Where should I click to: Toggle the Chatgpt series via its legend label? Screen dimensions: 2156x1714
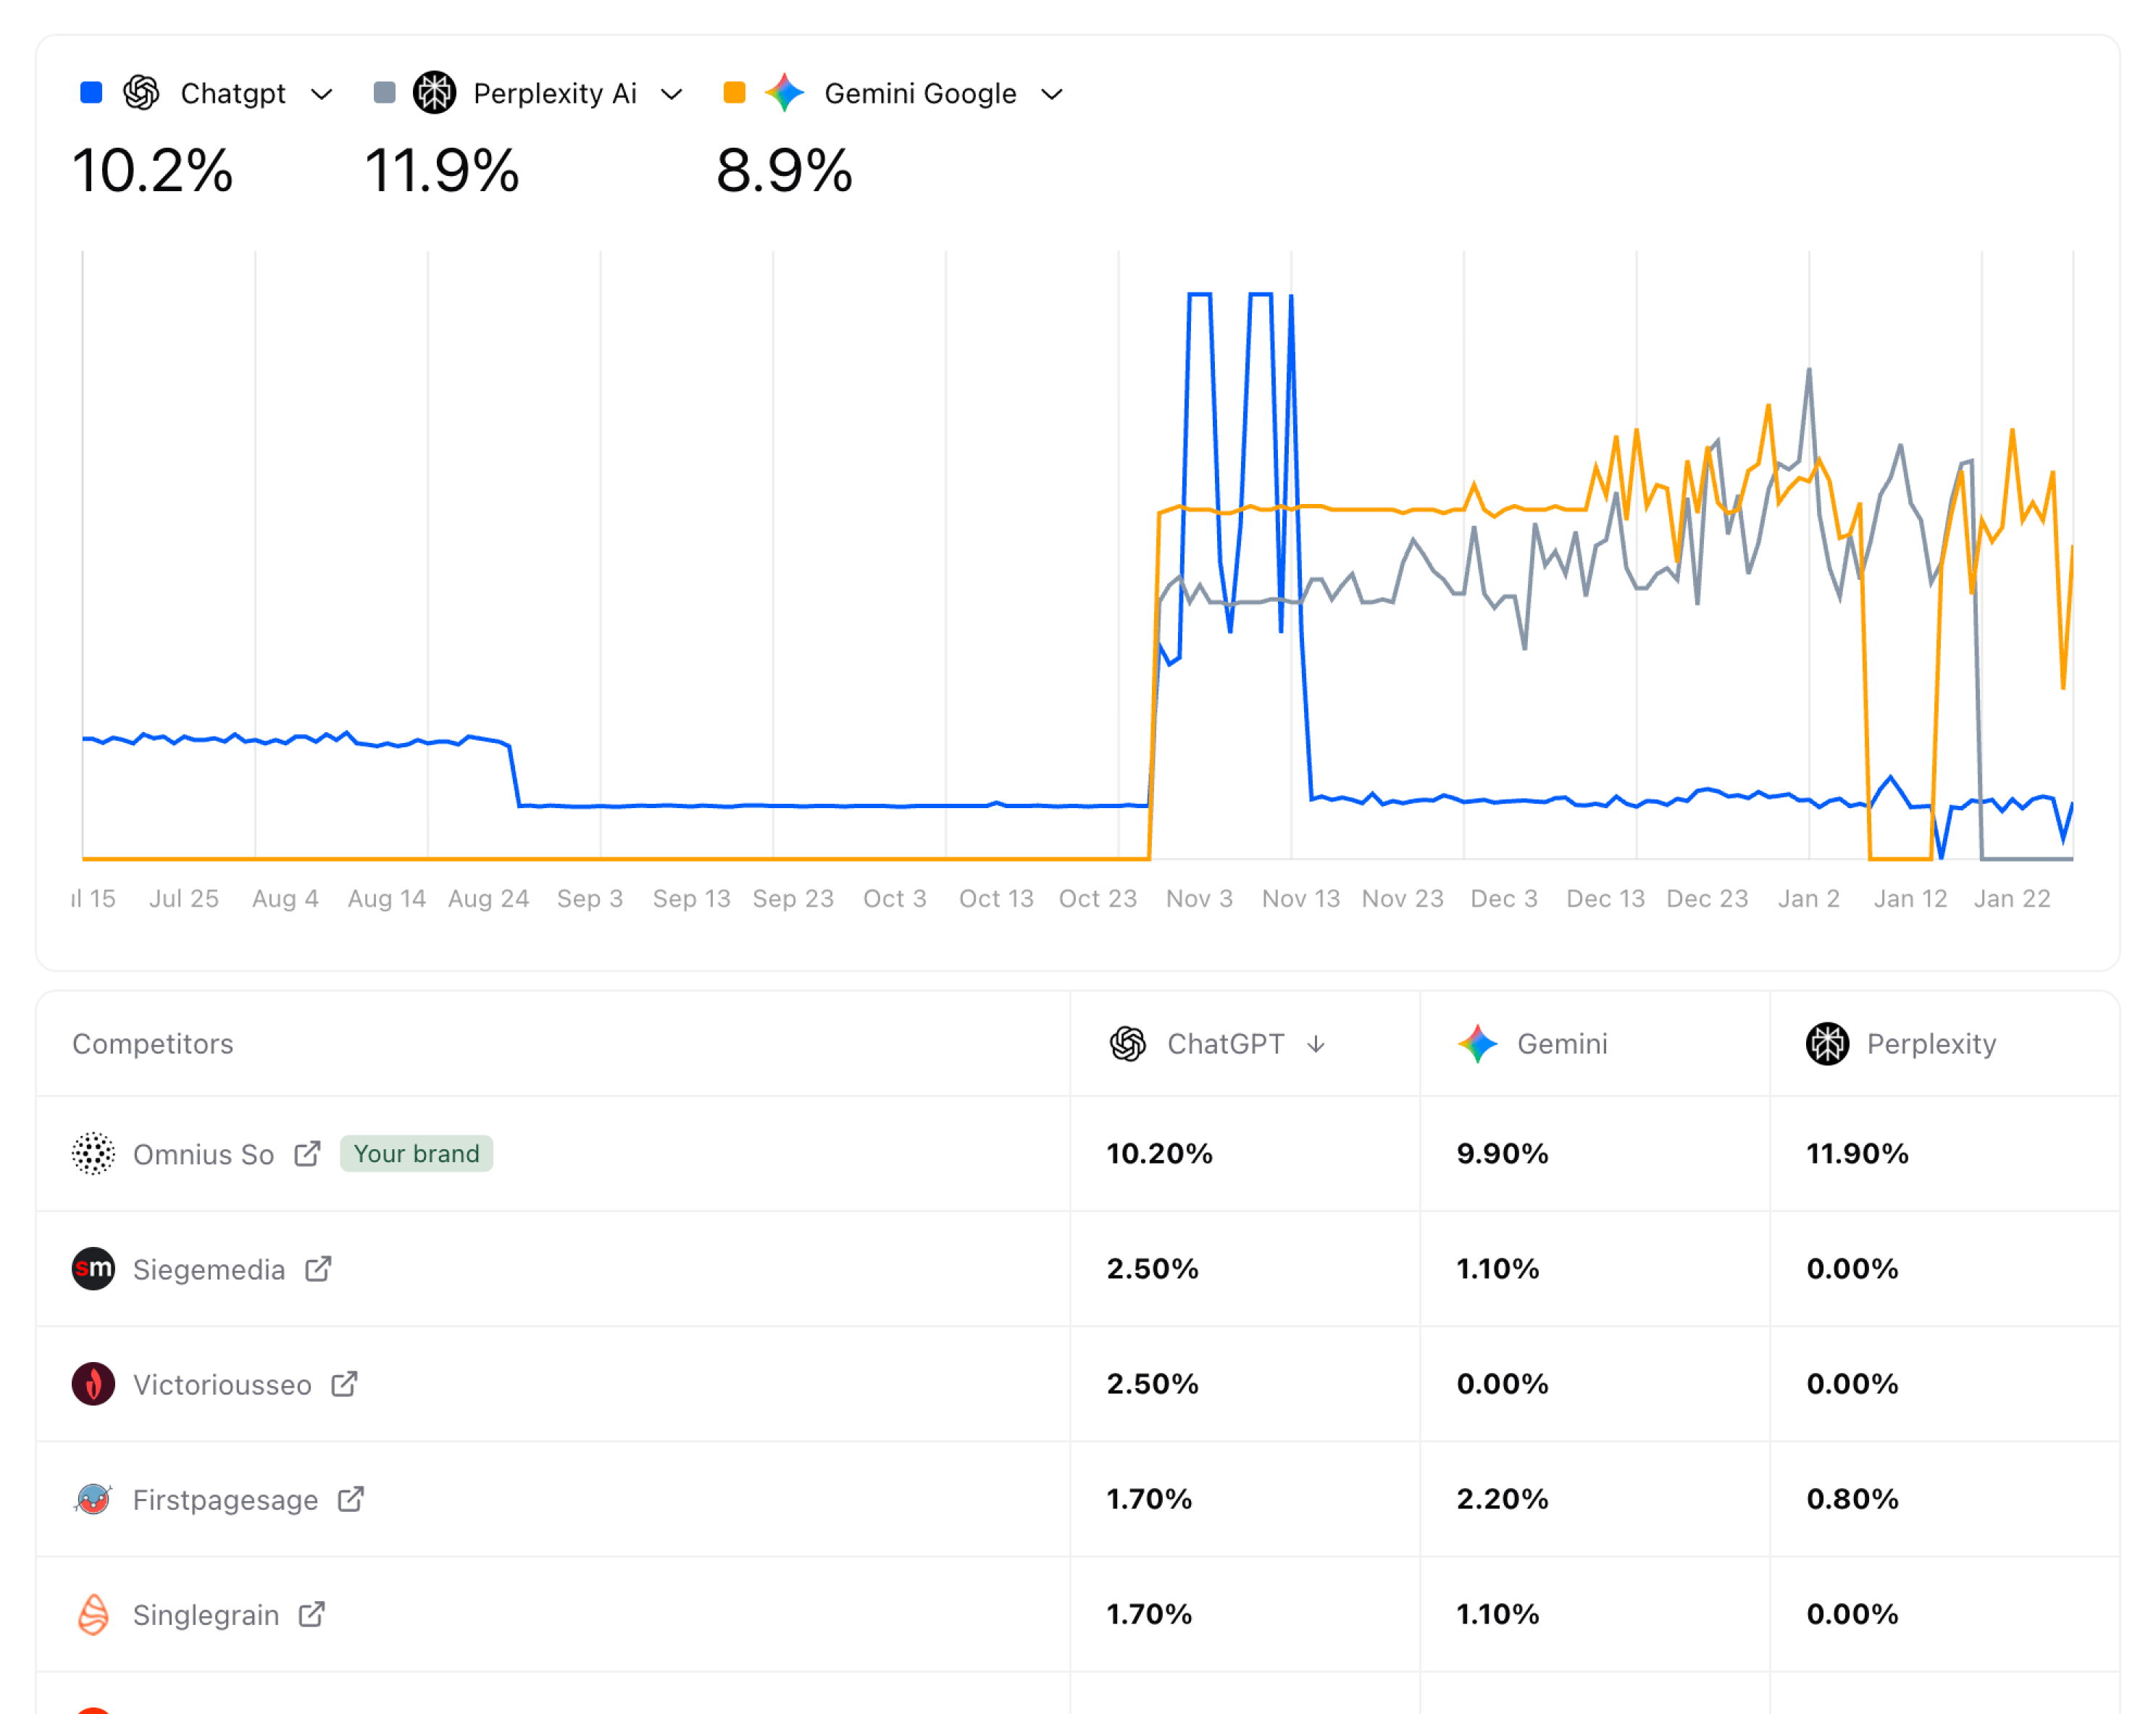233,93
